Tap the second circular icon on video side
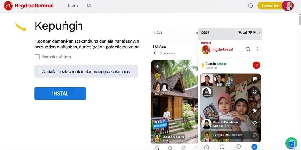This screenshot has width=301, height=150. coord(255,92)
